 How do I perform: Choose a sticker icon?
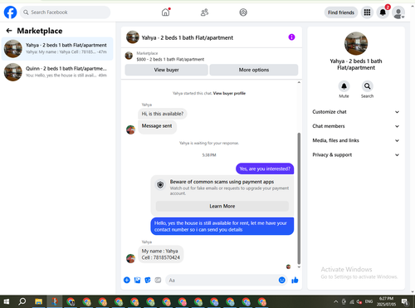148,280
